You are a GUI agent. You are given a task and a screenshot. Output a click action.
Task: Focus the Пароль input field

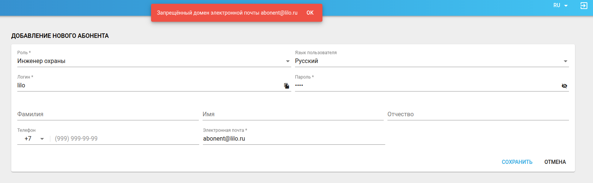click(425, 85)
